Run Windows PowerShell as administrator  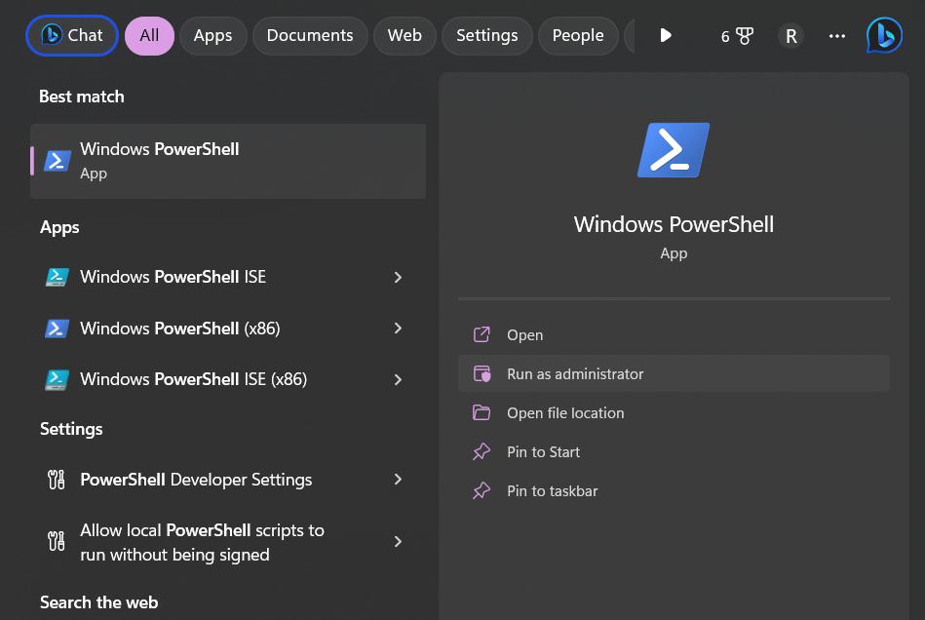click(x=575, y=374)
